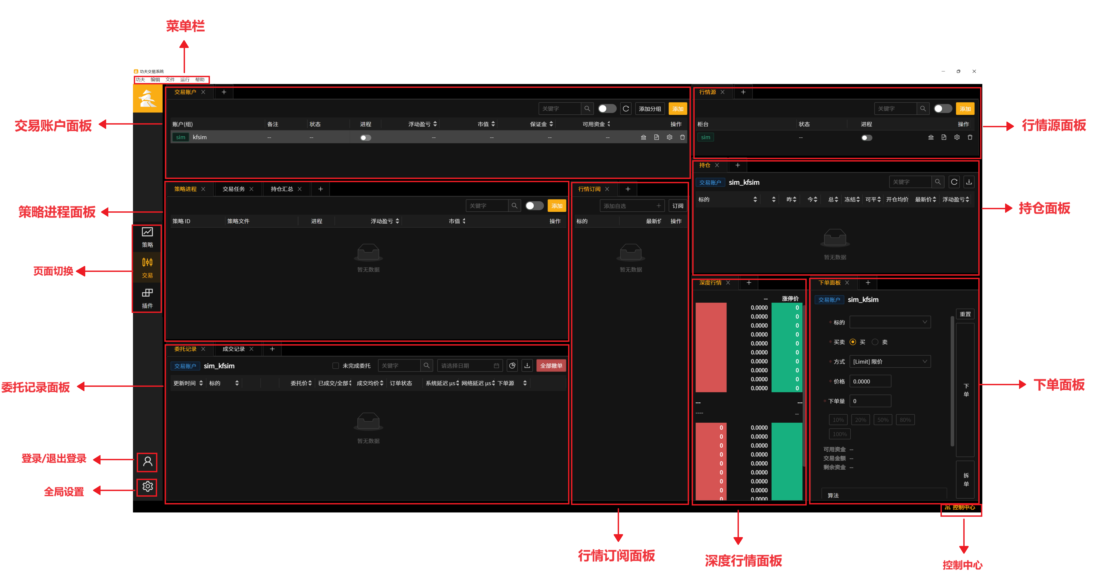The width and height of the screenshot is (1111, 588).
Task: Open the 文件 menu
Action: coord(170,80)
